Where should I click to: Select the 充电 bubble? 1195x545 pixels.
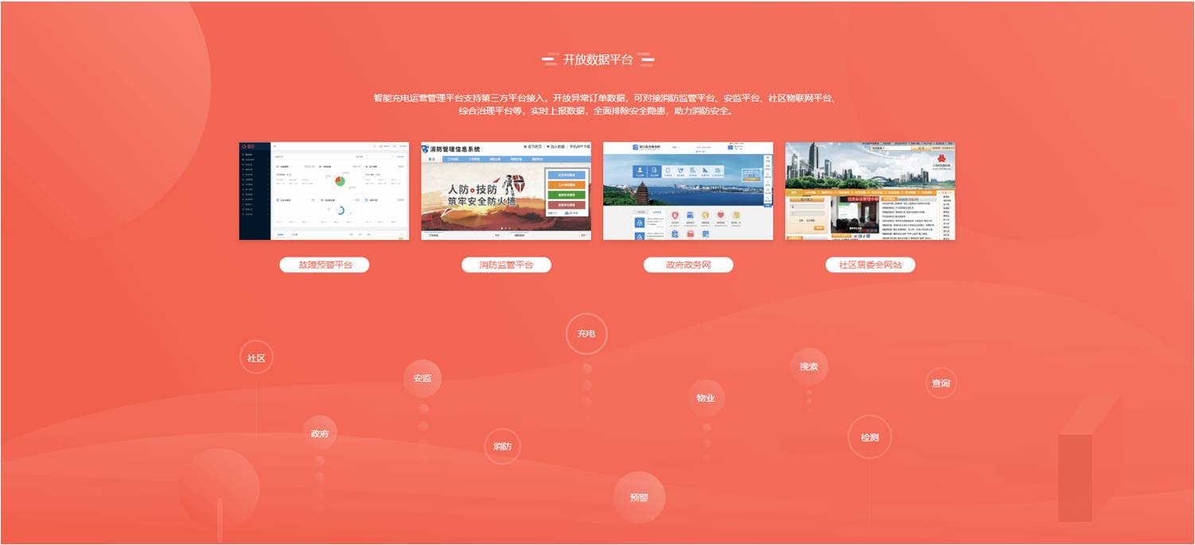point(586,334)
